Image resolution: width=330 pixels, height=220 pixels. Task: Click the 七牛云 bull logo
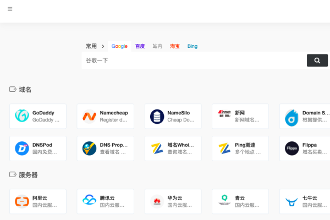click(x=291, y=202)
